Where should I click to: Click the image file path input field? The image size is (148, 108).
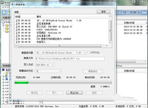click(x=70, y=59)
